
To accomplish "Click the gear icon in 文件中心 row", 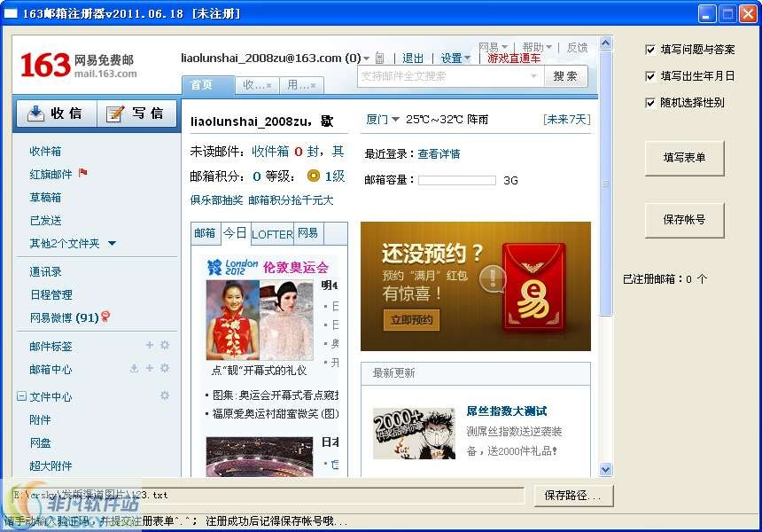I will pyautogui.click(x=165, y=395).
